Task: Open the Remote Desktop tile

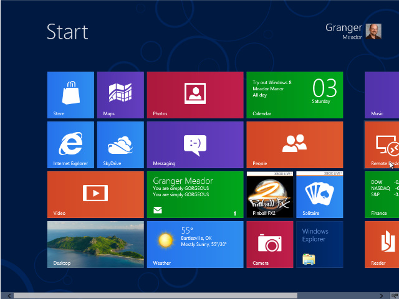Action: (382, 145)
